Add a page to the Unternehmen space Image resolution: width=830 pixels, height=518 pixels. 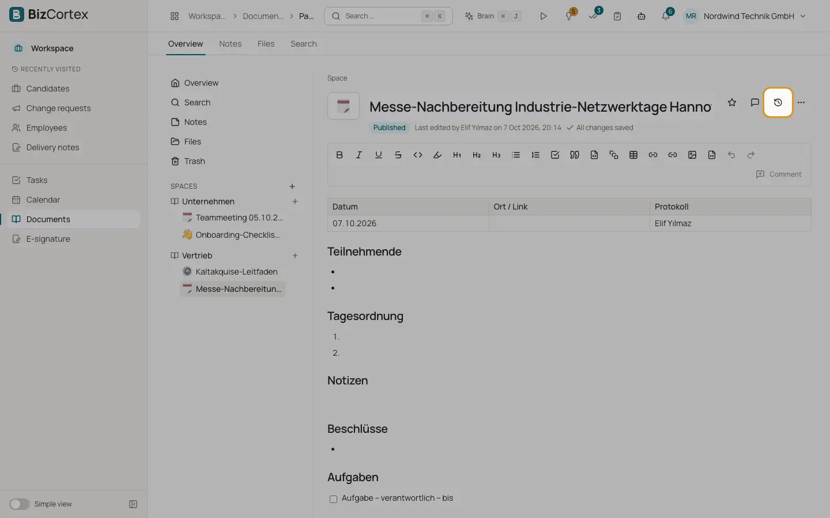pyautogui.click(x=295, y=201)
